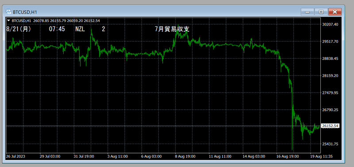Click the 31 Jul 19:00 time label
Image resolution: width=354 pixels, height=167 pixels.
point(84,156)
